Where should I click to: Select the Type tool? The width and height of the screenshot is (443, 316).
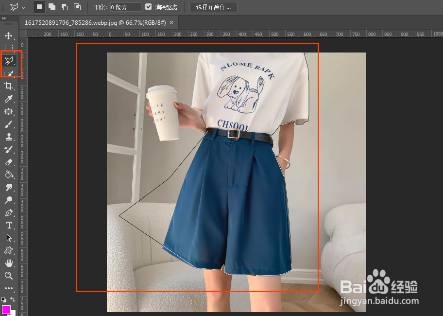pos(10,225)
